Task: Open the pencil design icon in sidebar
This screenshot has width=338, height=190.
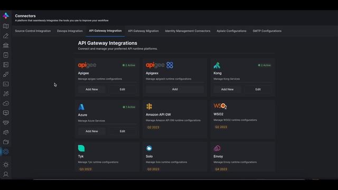Action: (6, 36)
